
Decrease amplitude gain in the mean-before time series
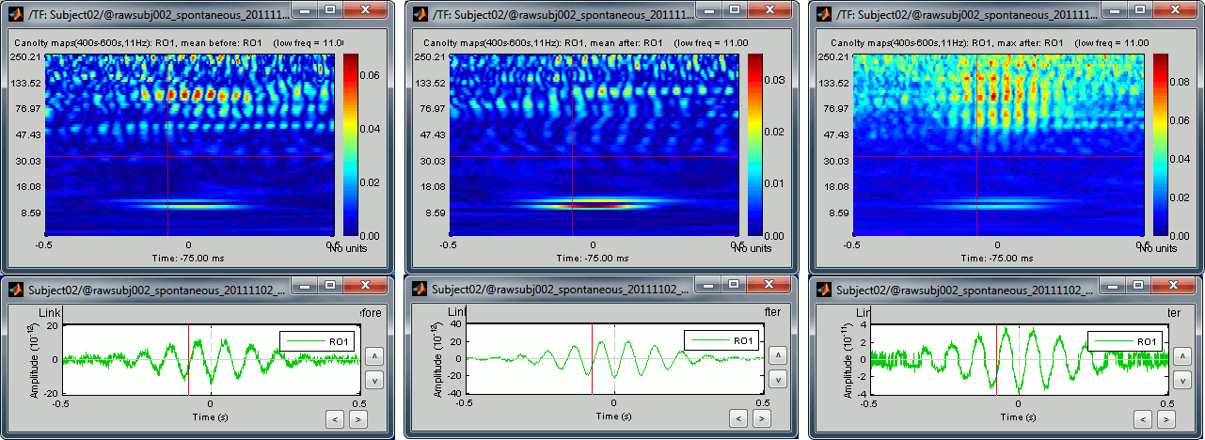pyautogui.click(x=373, y=380)
